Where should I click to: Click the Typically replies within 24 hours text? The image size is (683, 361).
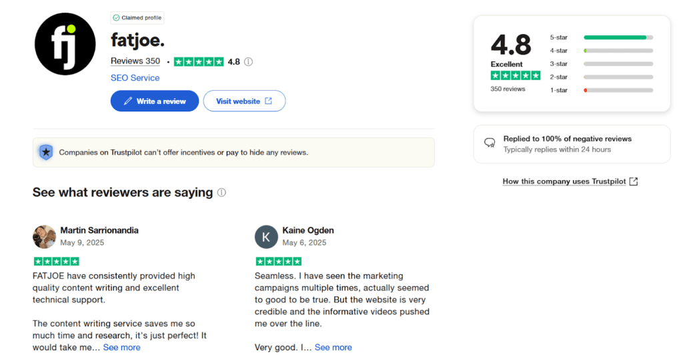pyautogui.click(x=557, y=149)
